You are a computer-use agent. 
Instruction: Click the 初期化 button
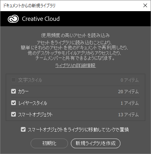point(49,143)
